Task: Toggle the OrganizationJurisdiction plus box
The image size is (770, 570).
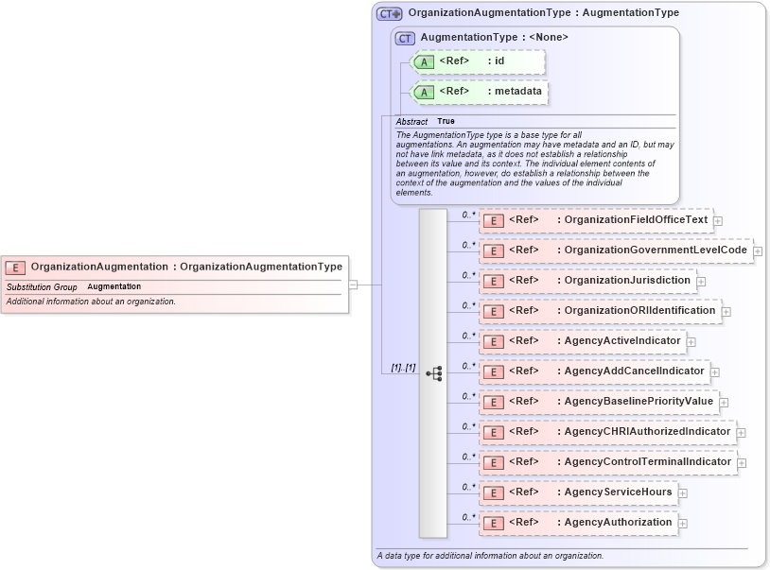Action: 700,281
